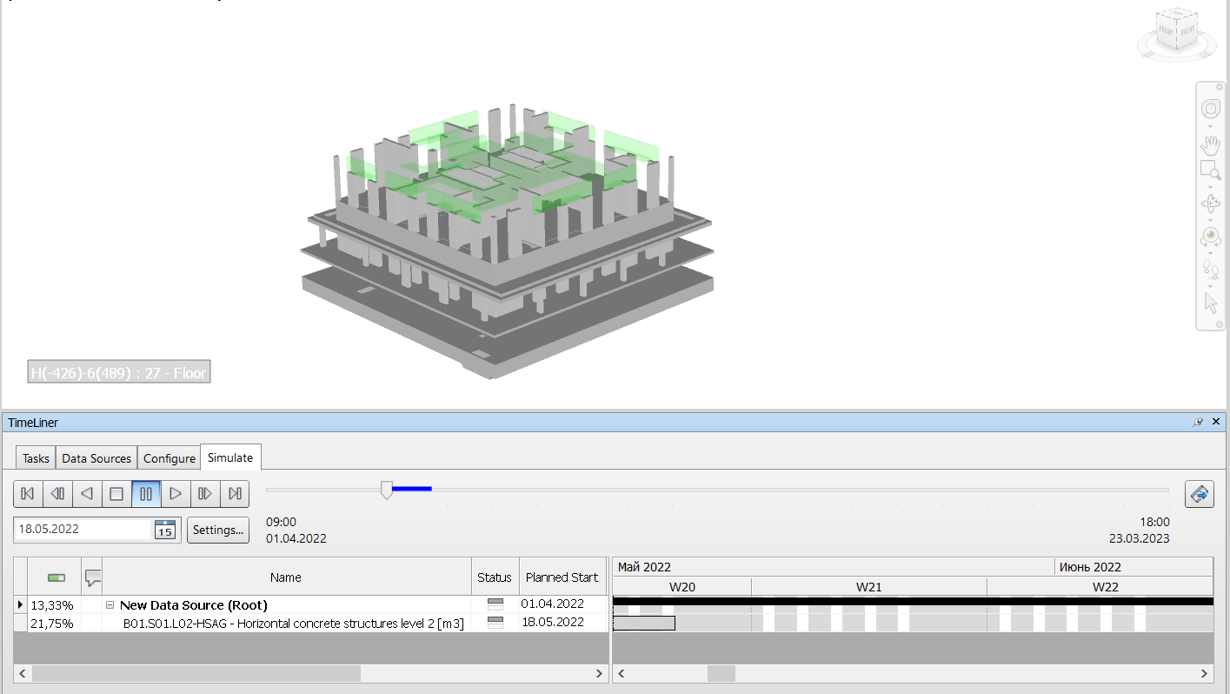Open the Data Sources tab
The image size is (1230, 694).
(x=96, y=458)
